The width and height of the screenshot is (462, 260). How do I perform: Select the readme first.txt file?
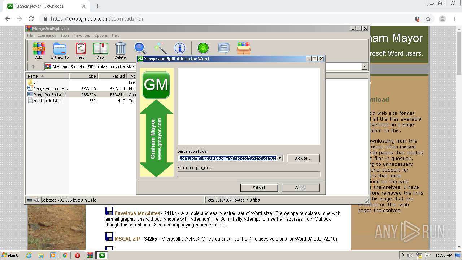pyautogui.click(x=47, y=101)
